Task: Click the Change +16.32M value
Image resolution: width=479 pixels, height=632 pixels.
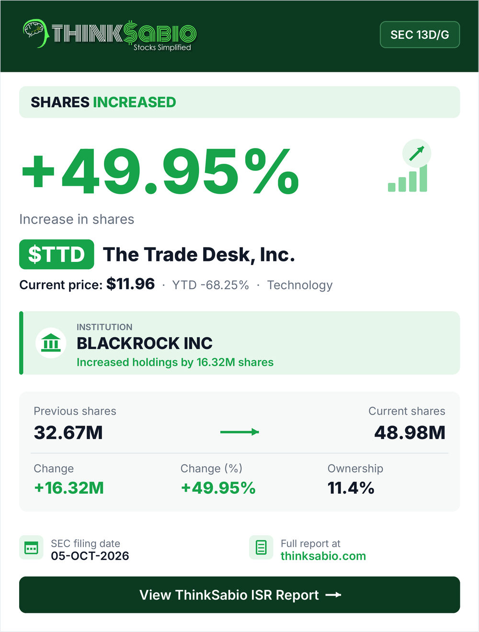Action: [69, 488]
